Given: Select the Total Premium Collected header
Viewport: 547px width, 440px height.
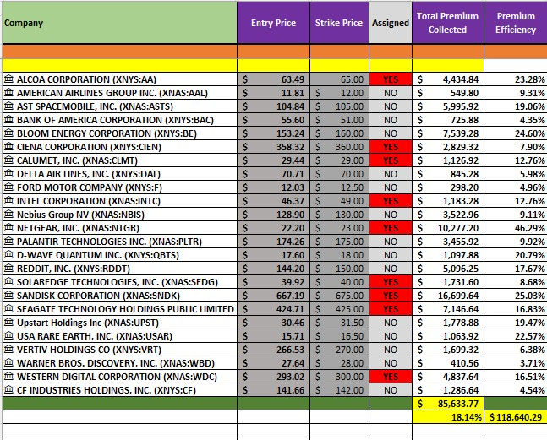Looking at the screenshot, I should pos(448,23).
